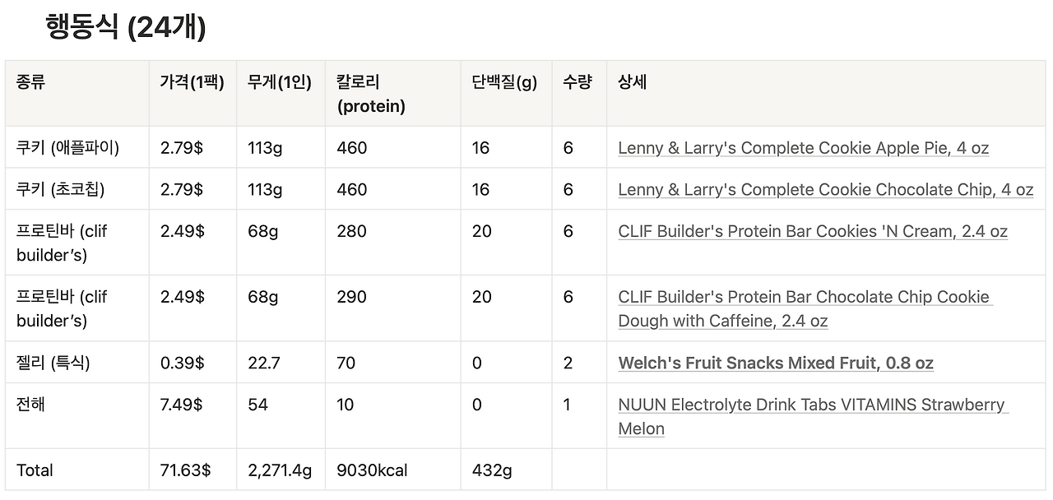Screen dimensions: 1053x500
Task: Click the total calories 9030kcal cell
Action: (392, 470)
